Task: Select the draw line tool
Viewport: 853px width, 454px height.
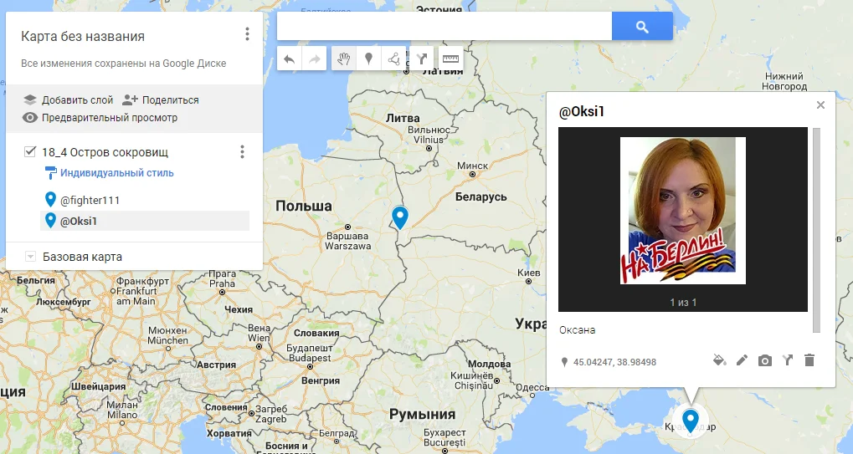Action: pyautogui.click(x=394, y=59)
